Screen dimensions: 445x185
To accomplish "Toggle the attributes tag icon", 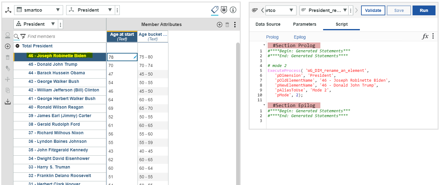I will pos(215,10).
